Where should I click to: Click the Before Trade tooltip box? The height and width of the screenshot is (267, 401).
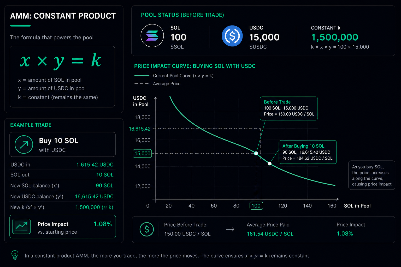click(x=289, y=108)
